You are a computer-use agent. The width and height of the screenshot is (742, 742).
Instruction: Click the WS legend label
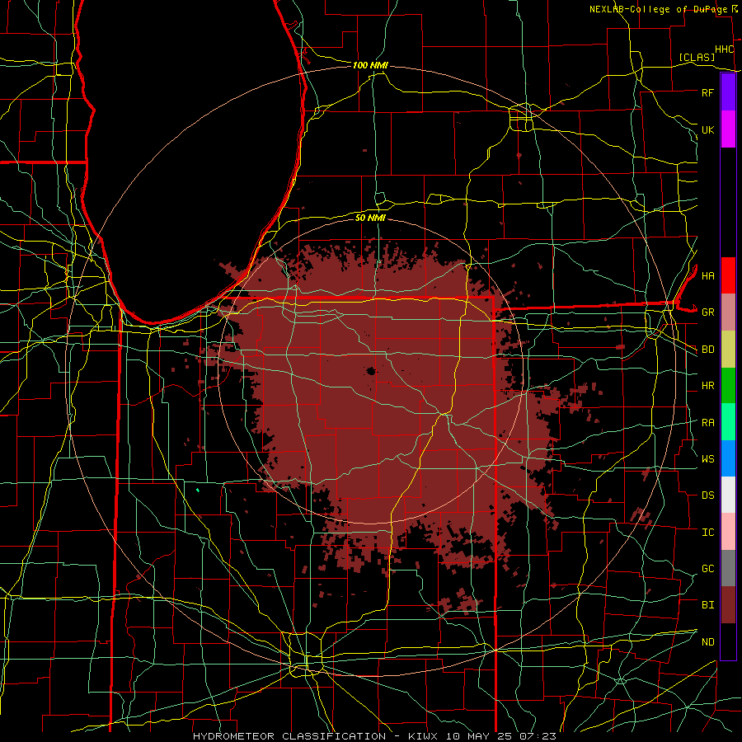coord(708,459)
